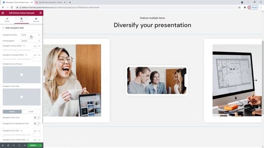Focus the Navigation Vertical Offset value field
The height and width of the screenshot is (148, 264).
click(x=37, y=50)
